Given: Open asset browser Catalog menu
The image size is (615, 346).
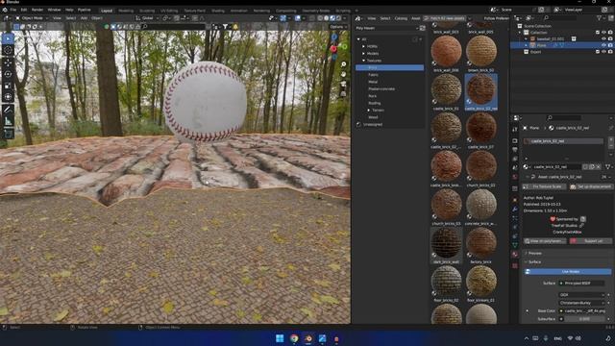Looking at the screenshot, I should (401, 18).
